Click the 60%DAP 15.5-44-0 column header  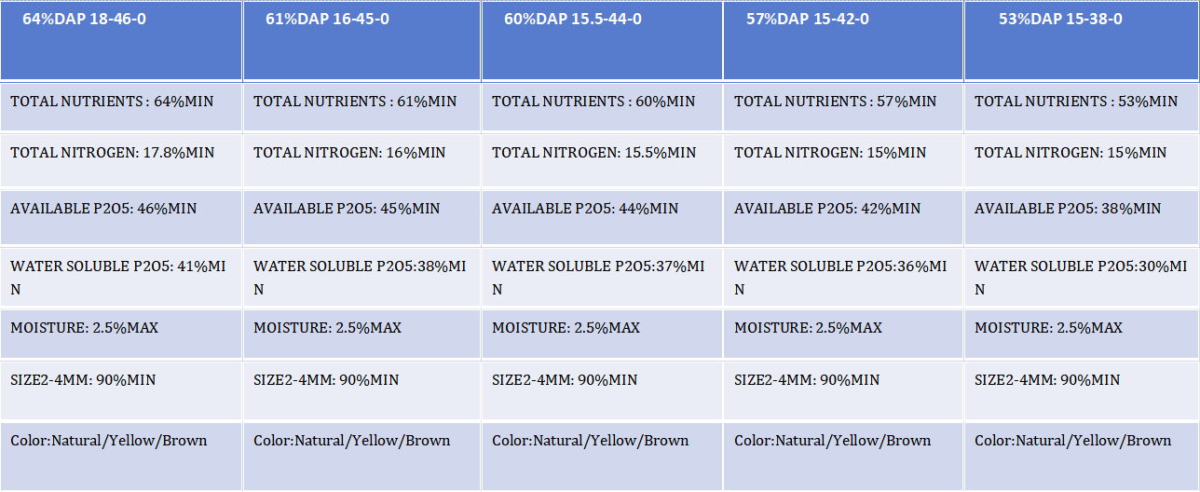coord(602,40)
